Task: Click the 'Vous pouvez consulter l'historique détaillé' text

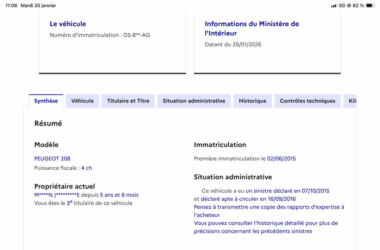Action: (x=266, y=223)
